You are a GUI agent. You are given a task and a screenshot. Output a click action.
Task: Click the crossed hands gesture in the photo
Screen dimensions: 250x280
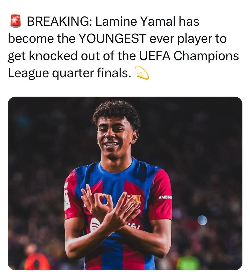click(109, 208)
